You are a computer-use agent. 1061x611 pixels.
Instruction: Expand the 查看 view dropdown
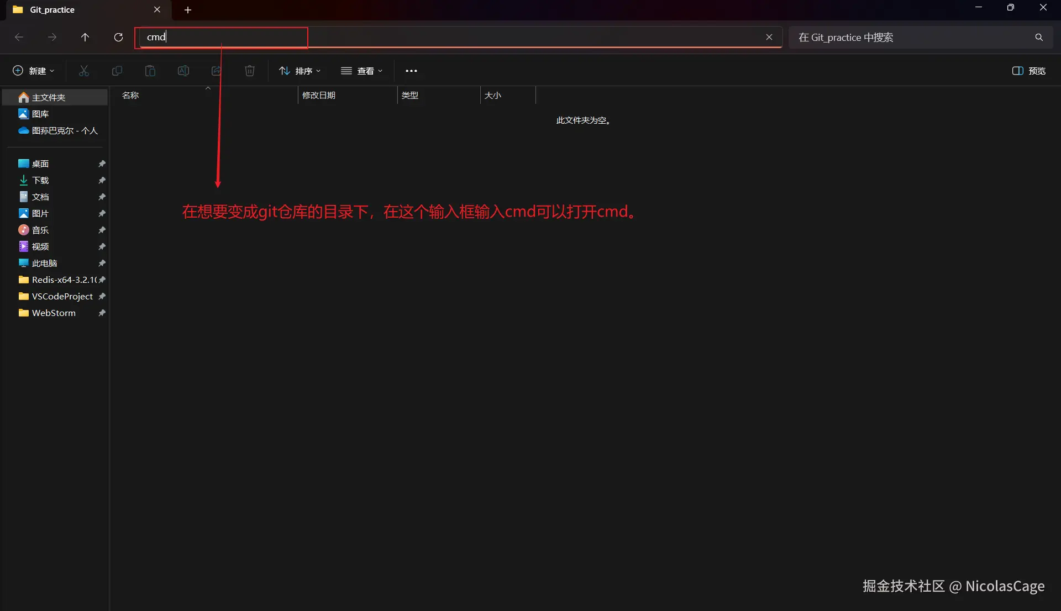tap(362, 71)
